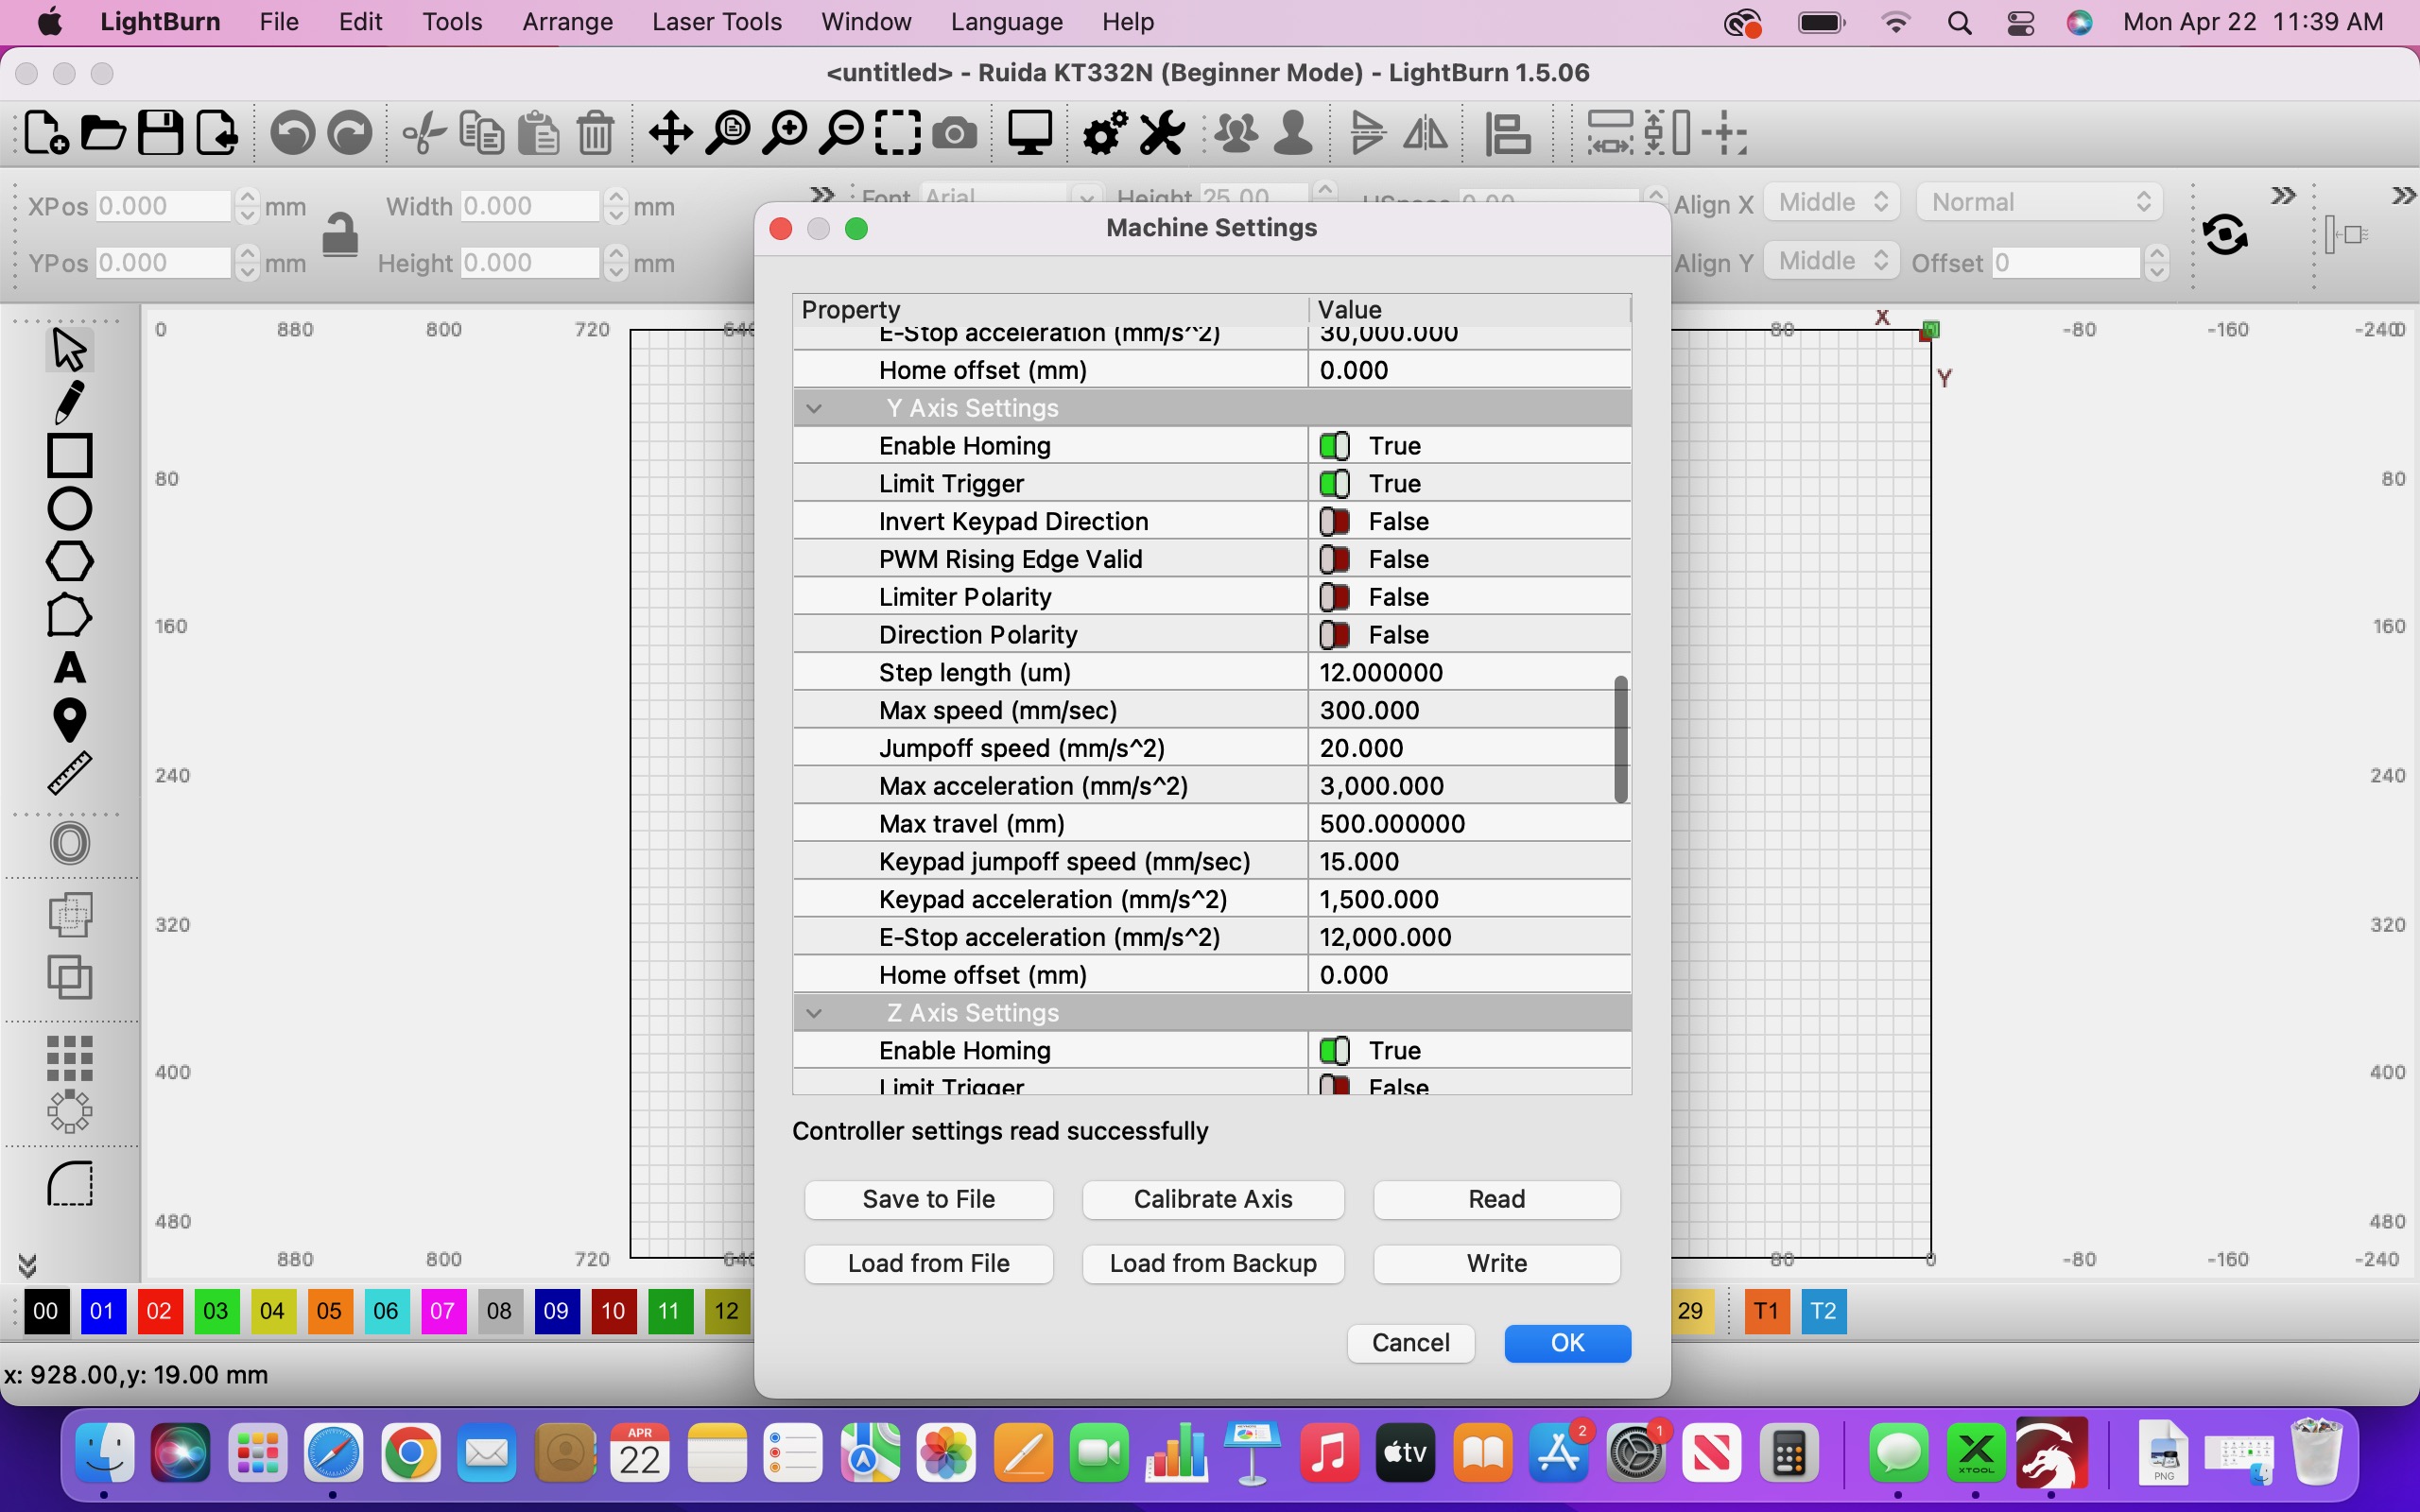
Task: Click the Select arrow tool
Action: pyautogui.click(x=69, y=349)
